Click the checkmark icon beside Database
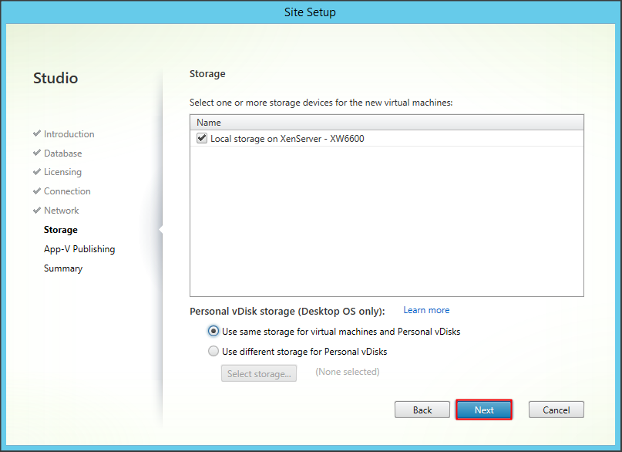The height and width of the screenshot is (452, 622). (37, 153)
